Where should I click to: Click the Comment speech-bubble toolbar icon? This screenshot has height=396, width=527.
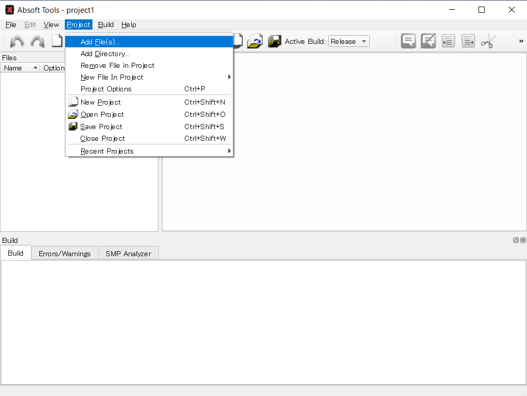click(409, 41)
